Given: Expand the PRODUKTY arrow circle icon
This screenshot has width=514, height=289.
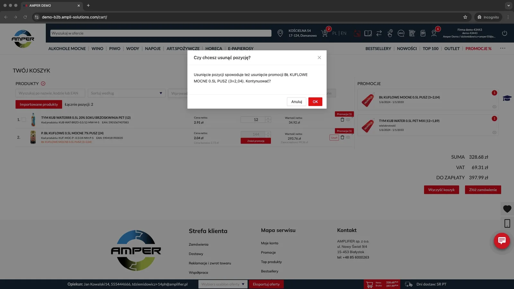Looking at the screenshot, I should click(43, 83).
